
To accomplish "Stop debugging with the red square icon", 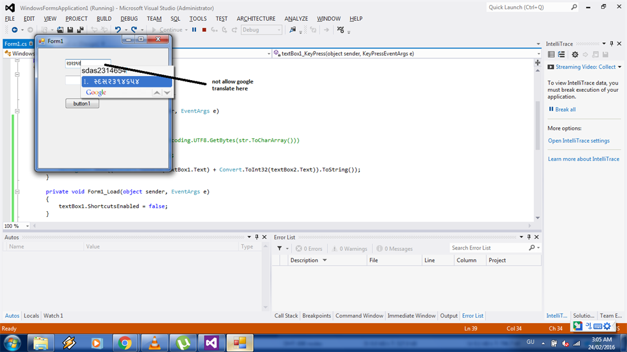I will [205, 30].
